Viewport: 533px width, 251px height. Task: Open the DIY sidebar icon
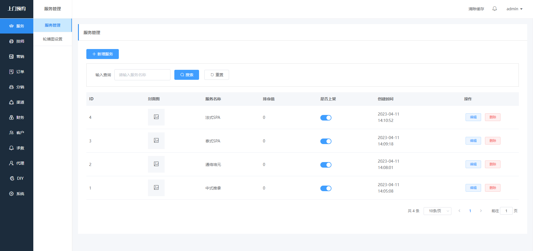(x=12, y=178)
